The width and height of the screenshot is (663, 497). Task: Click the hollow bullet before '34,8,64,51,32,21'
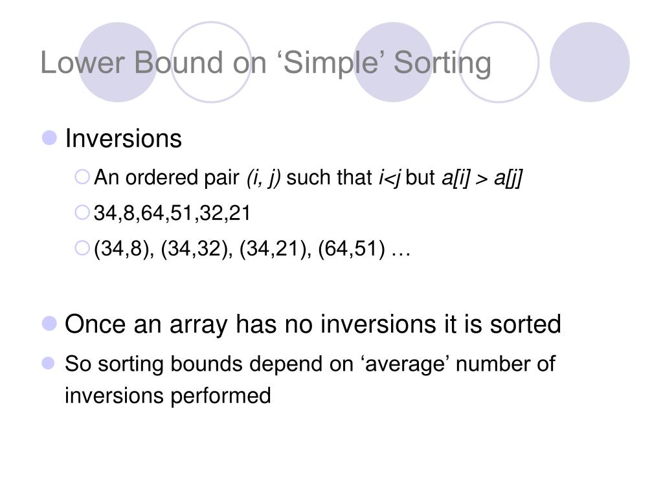click(x=82, y=212)
